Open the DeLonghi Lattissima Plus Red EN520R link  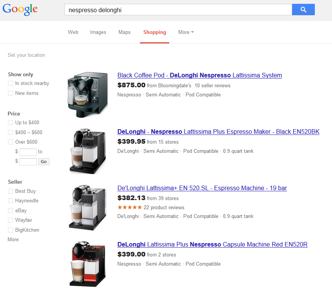(x=212, y=245)
